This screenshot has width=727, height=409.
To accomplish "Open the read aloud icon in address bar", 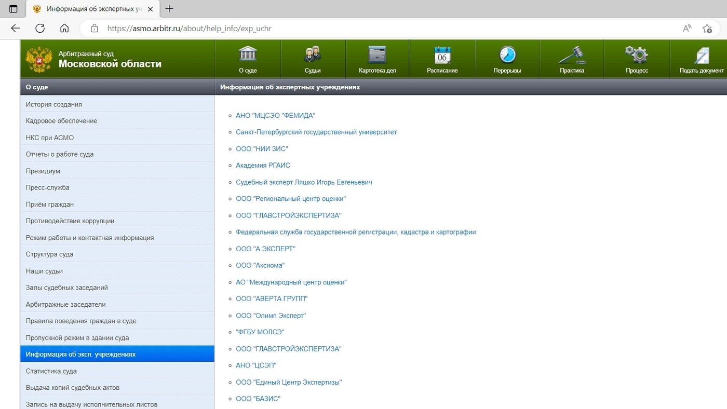I will (x=687, y=29).
